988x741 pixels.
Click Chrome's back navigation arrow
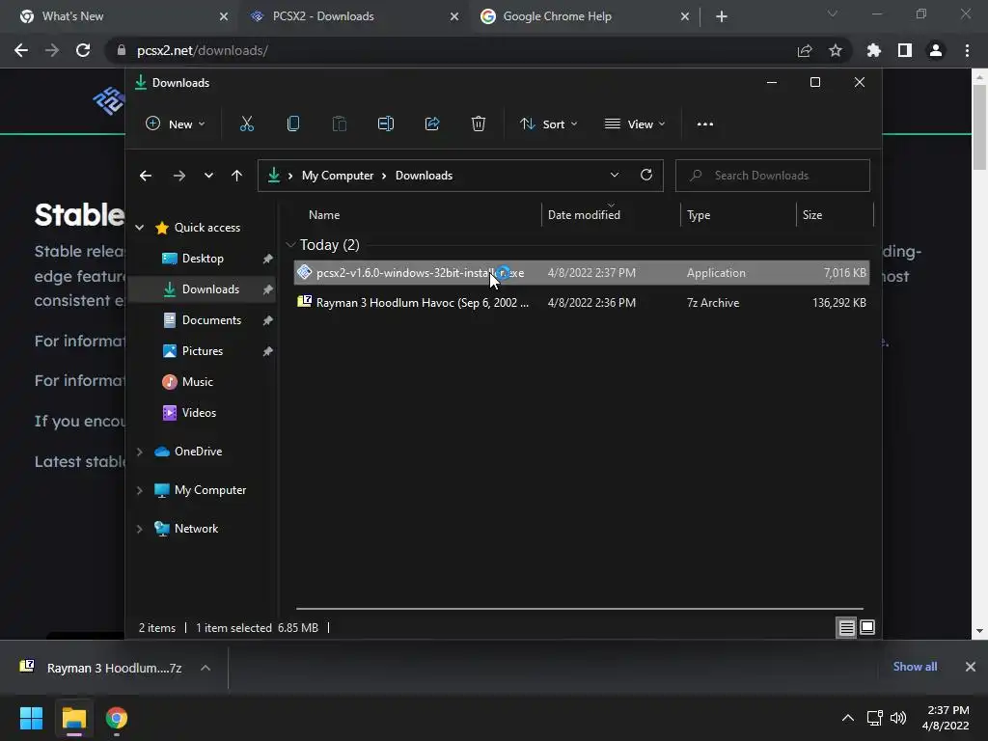click(21, 50)
